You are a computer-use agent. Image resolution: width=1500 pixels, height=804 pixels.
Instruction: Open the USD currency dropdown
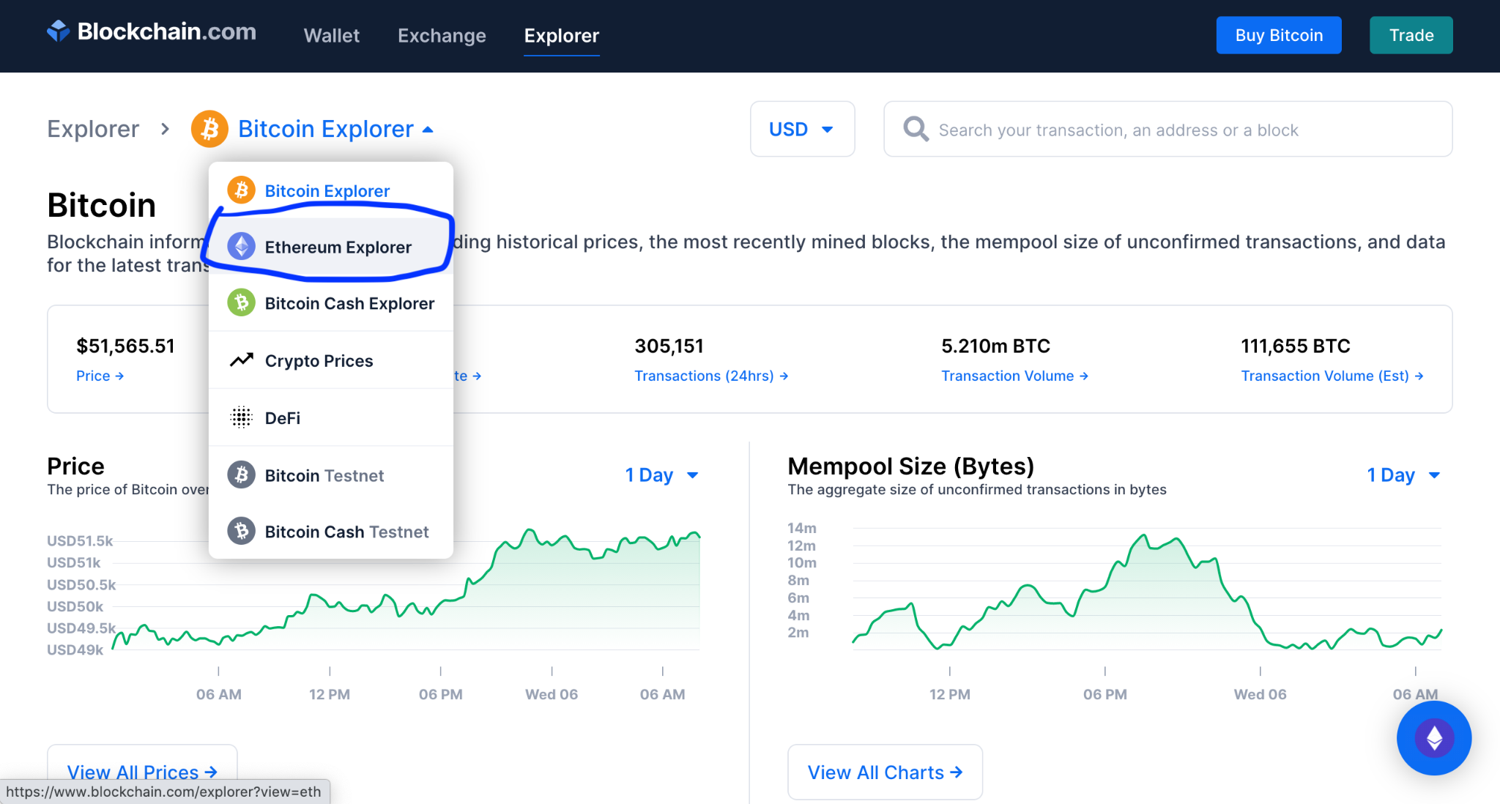coord(801,129)
